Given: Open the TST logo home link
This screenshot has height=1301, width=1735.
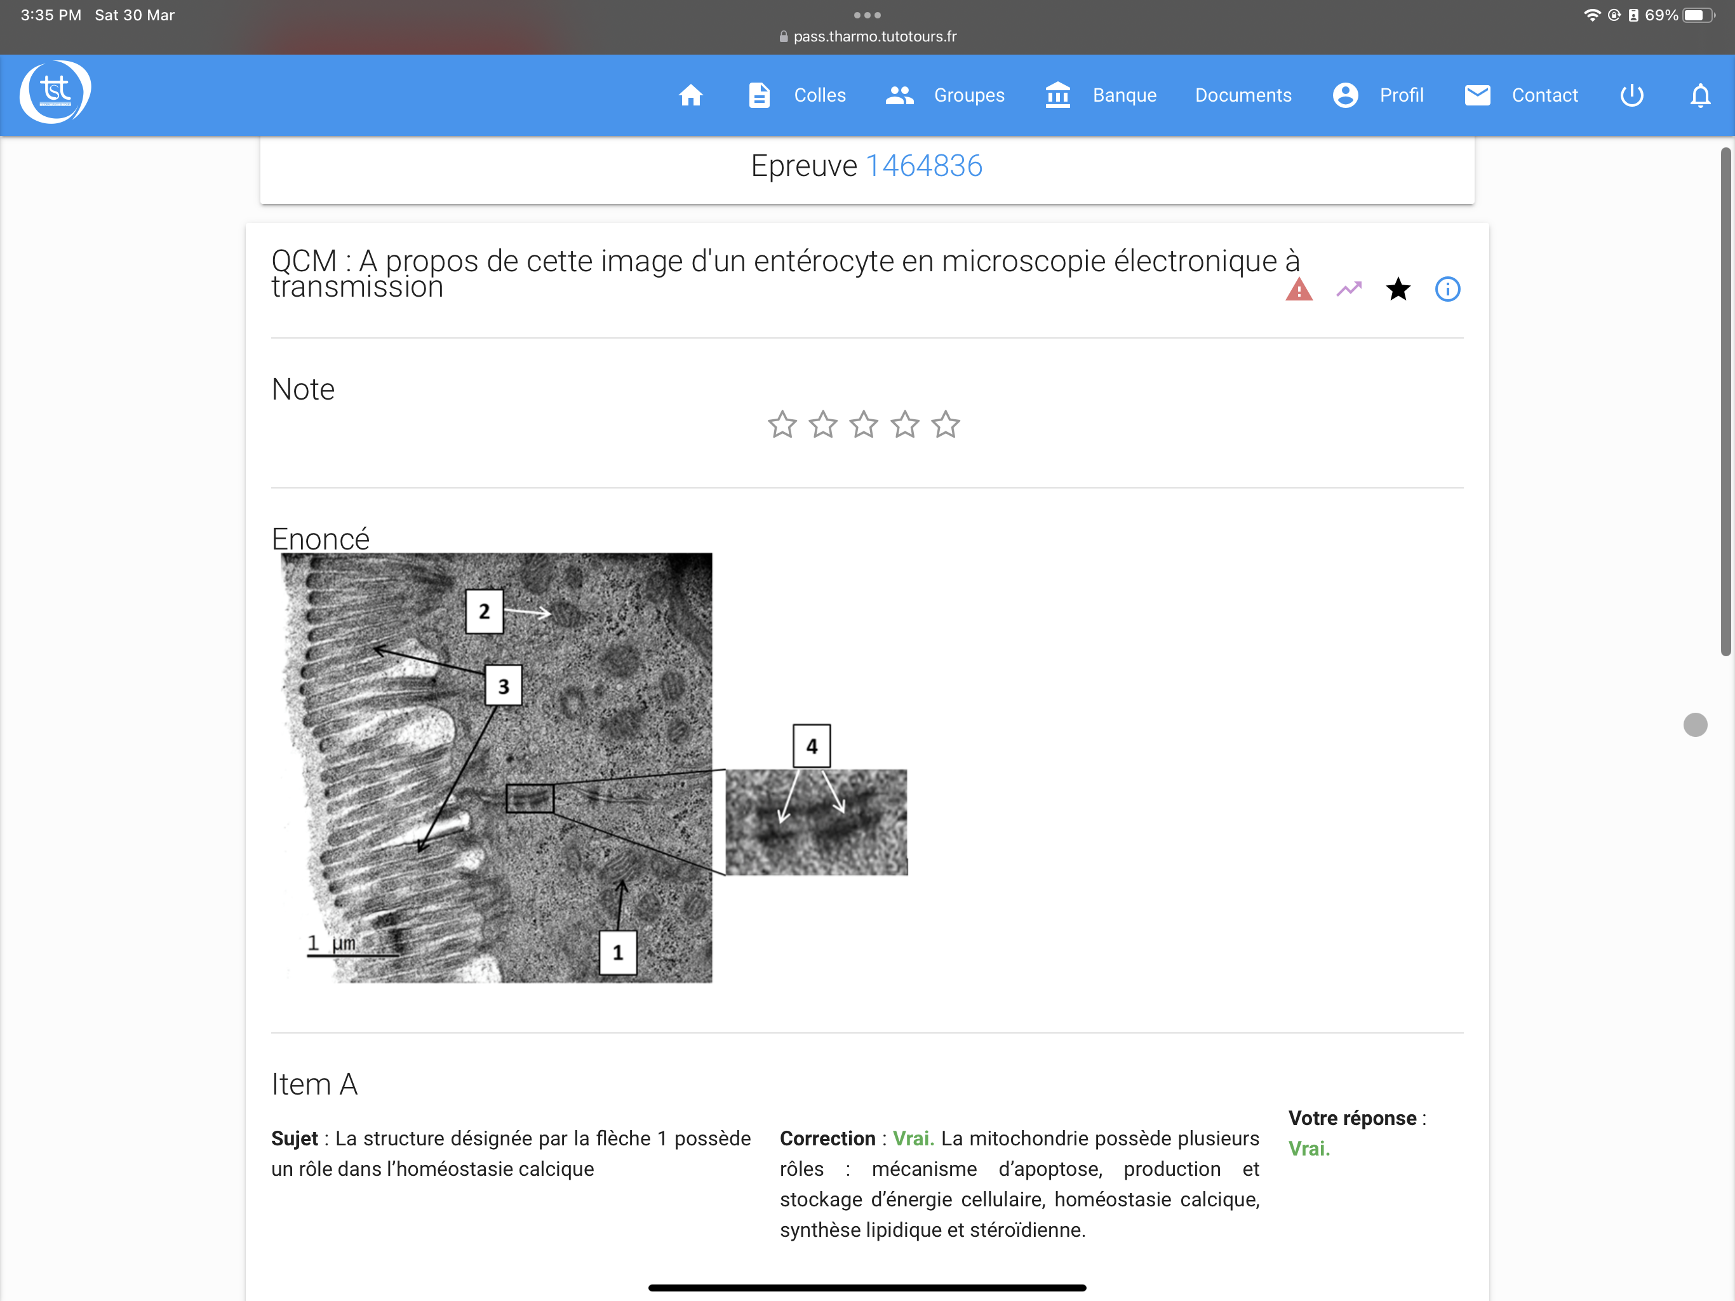Looking at the screenshot, I should (x=55, y=93).
